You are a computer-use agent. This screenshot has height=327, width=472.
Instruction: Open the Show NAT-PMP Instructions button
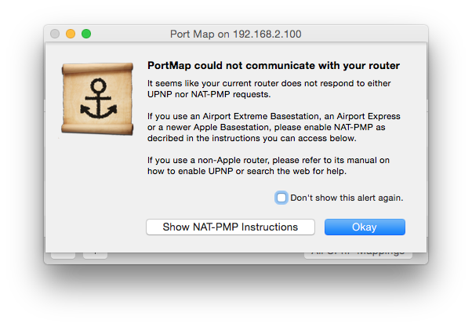coord(231,227)
